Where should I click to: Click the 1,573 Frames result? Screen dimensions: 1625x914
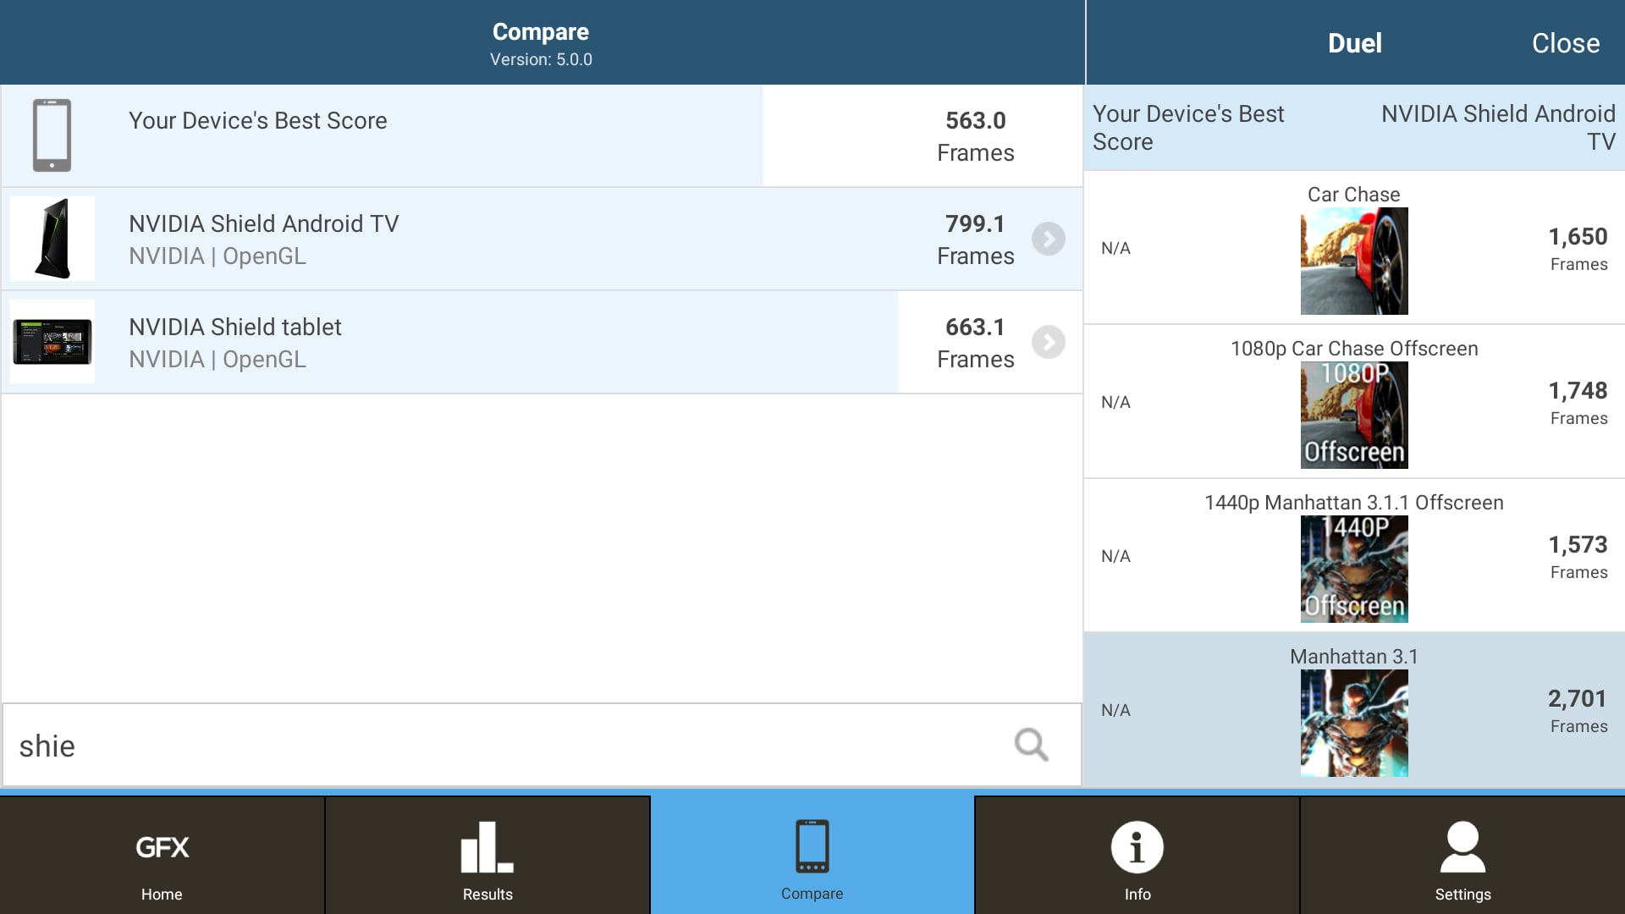(1578, 557)
